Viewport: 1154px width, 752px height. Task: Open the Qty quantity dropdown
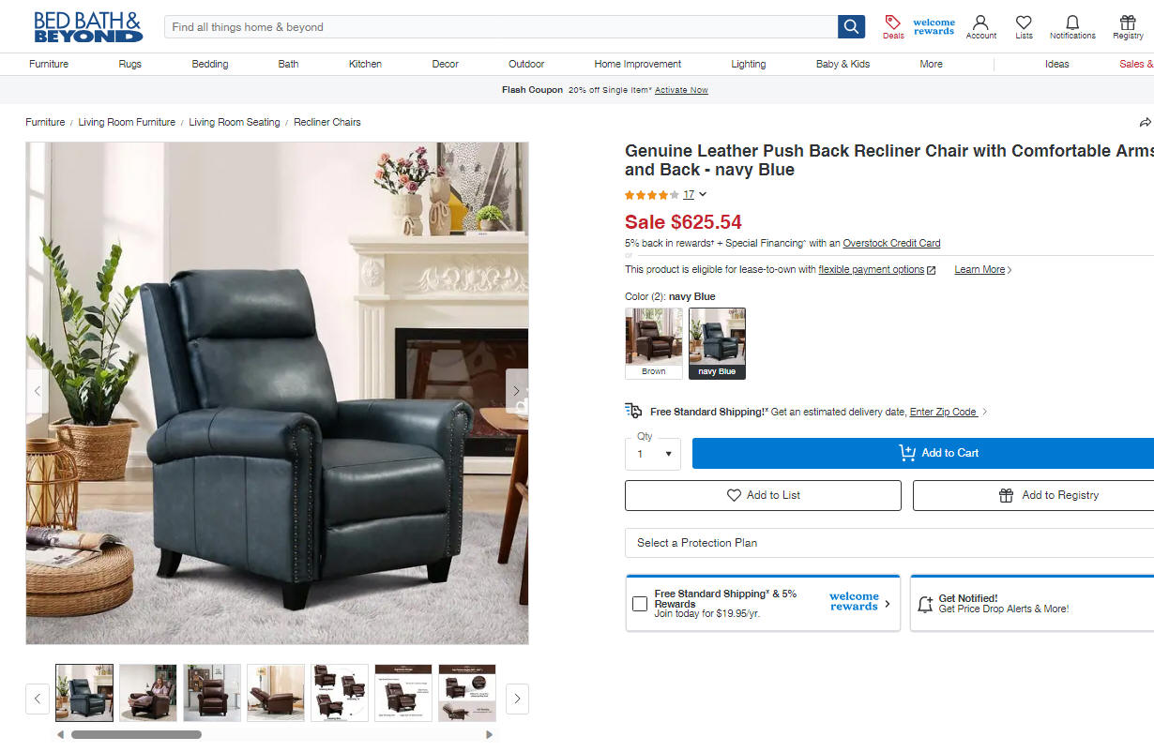653,454
